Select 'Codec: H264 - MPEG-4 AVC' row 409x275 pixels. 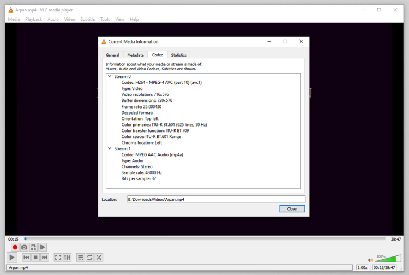coord(161,82)
